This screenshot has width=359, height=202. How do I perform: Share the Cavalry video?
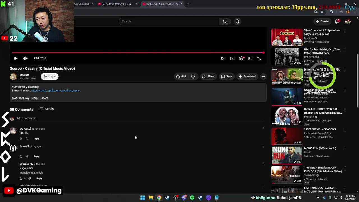(208, 76)
